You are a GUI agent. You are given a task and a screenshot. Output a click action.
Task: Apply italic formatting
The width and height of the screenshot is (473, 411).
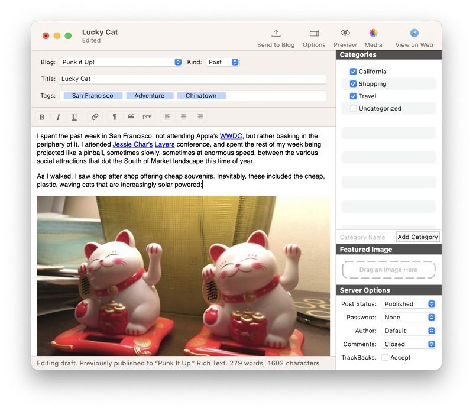[x=58, y=116]
